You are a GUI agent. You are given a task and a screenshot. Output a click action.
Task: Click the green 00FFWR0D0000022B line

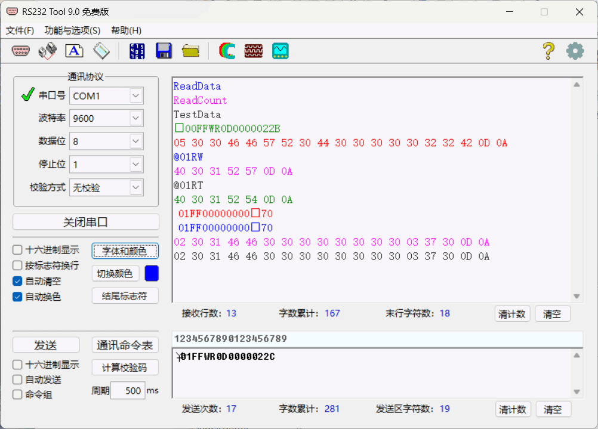click(x=227, y=128)
